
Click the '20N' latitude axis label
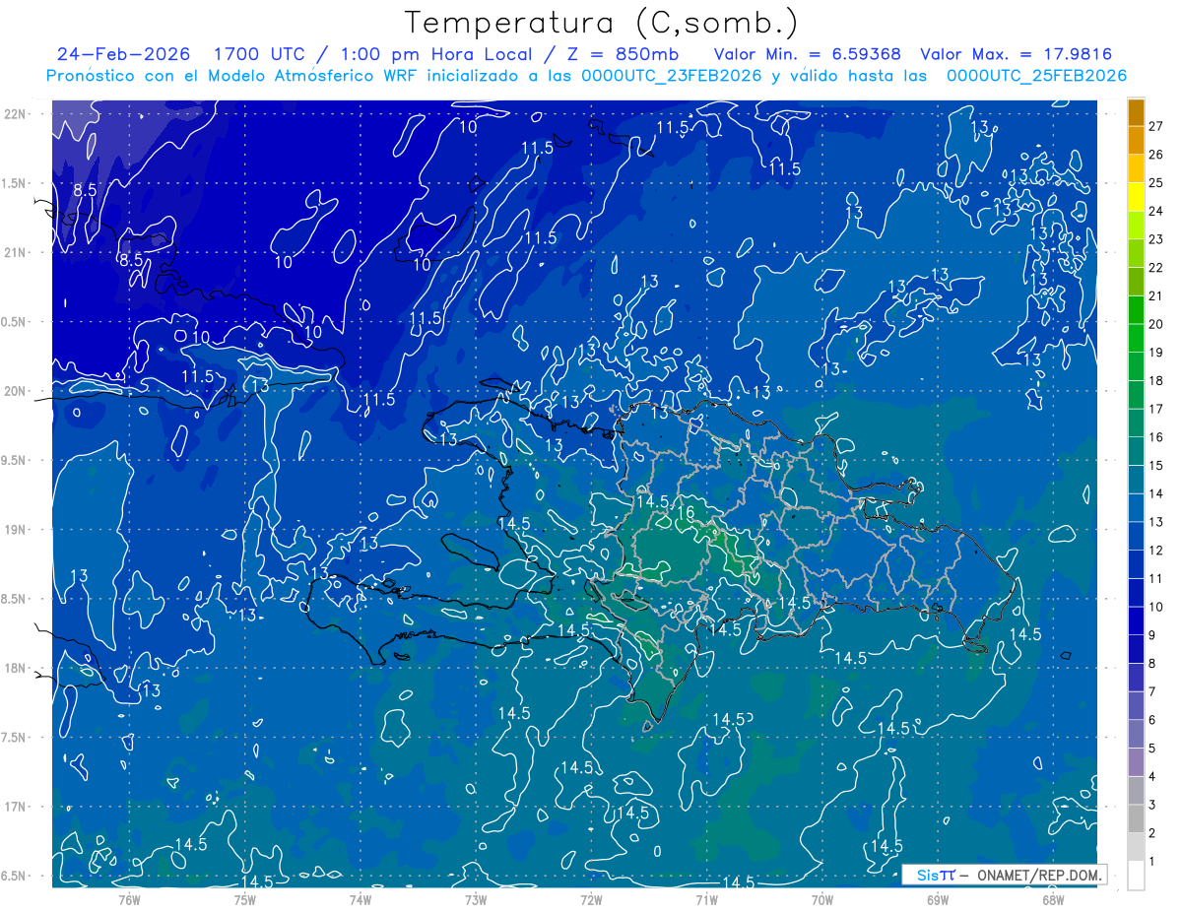pyautogui.click(x=15, y=391)
